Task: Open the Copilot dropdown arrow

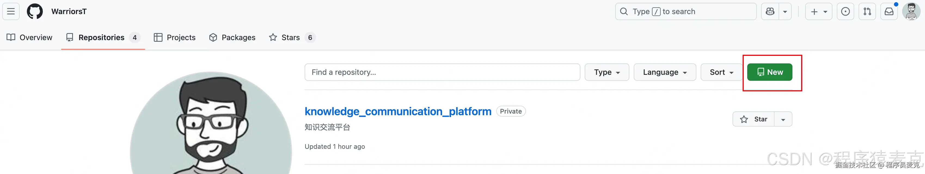Action: (x=785, y=11)
